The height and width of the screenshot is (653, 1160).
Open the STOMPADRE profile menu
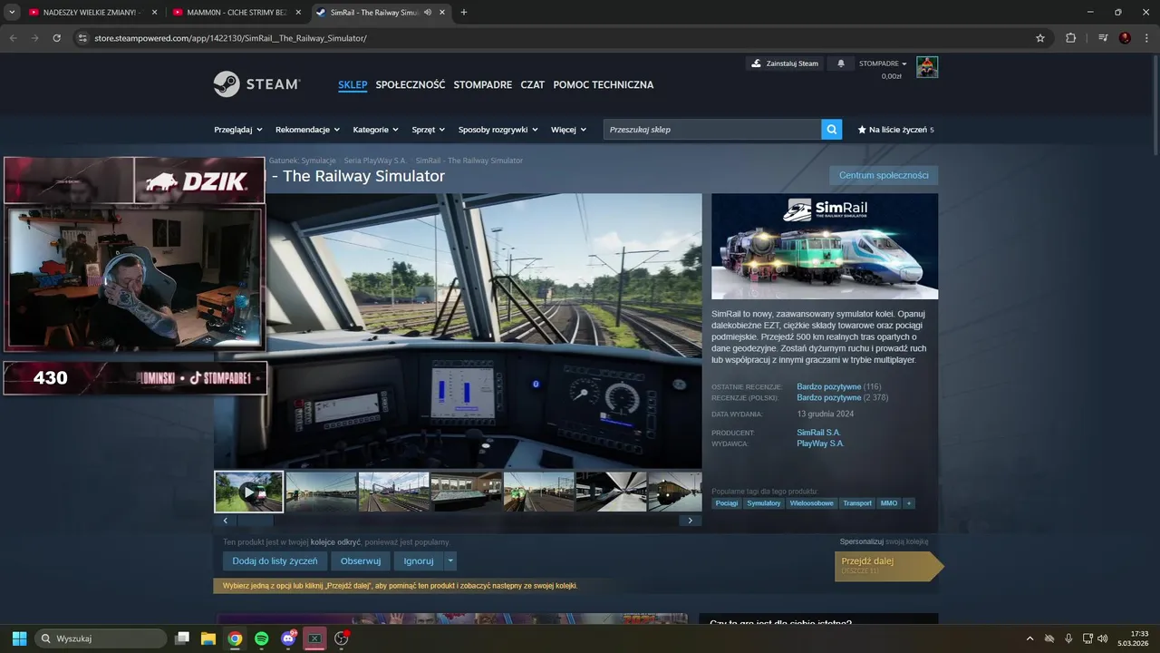483,84
